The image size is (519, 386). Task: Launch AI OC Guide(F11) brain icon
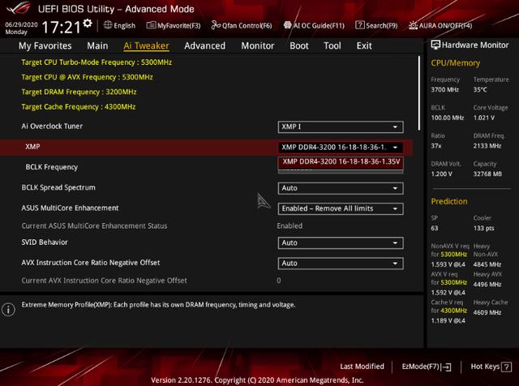pyautogui.click(x=287, y=25)
